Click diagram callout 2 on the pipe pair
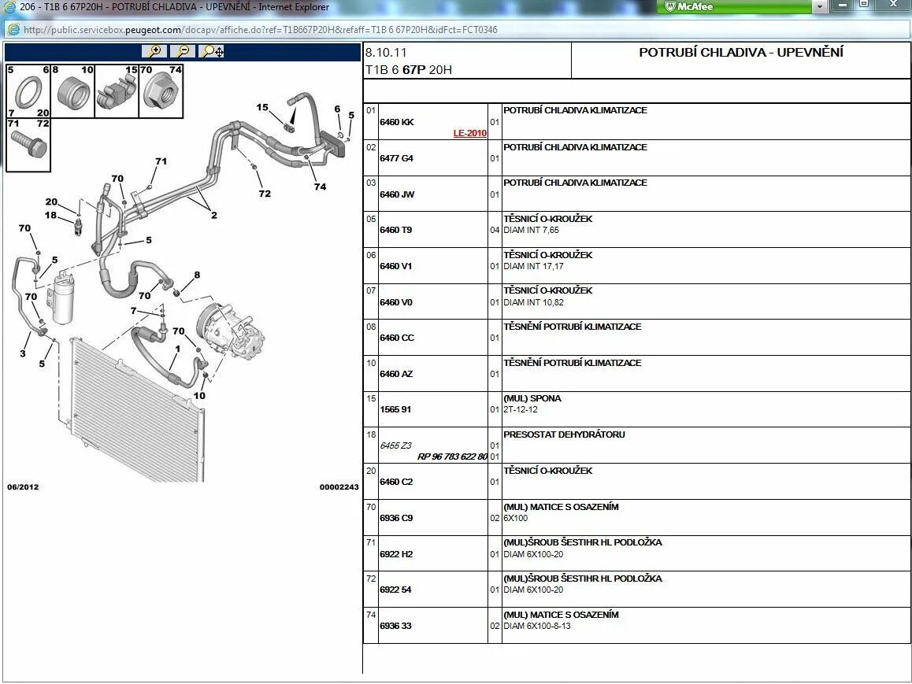This screenshot has width=912, height=684. click(214, 215)
